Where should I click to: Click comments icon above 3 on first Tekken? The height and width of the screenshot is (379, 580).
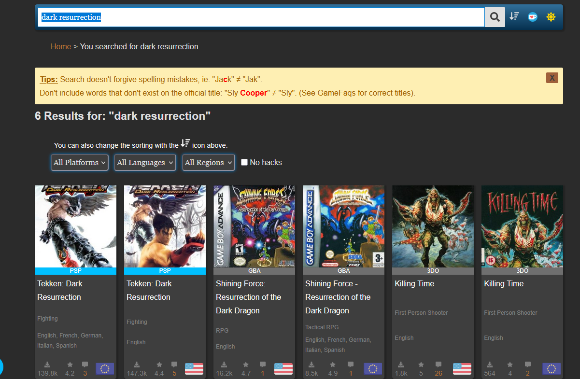[85, 365]
